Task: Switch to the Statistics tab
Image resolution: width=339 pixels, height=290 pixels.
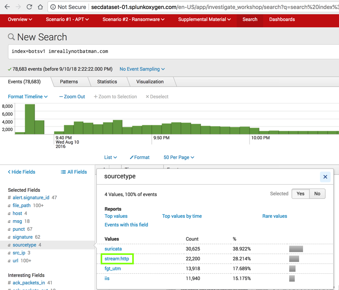Action: (107, 82)
